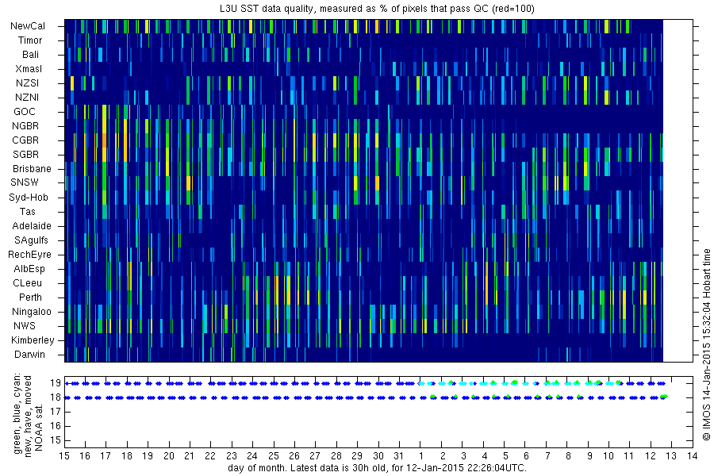Click the XmasI region label
This screenshot has width=714, height=476.
[x=29, y=69]
